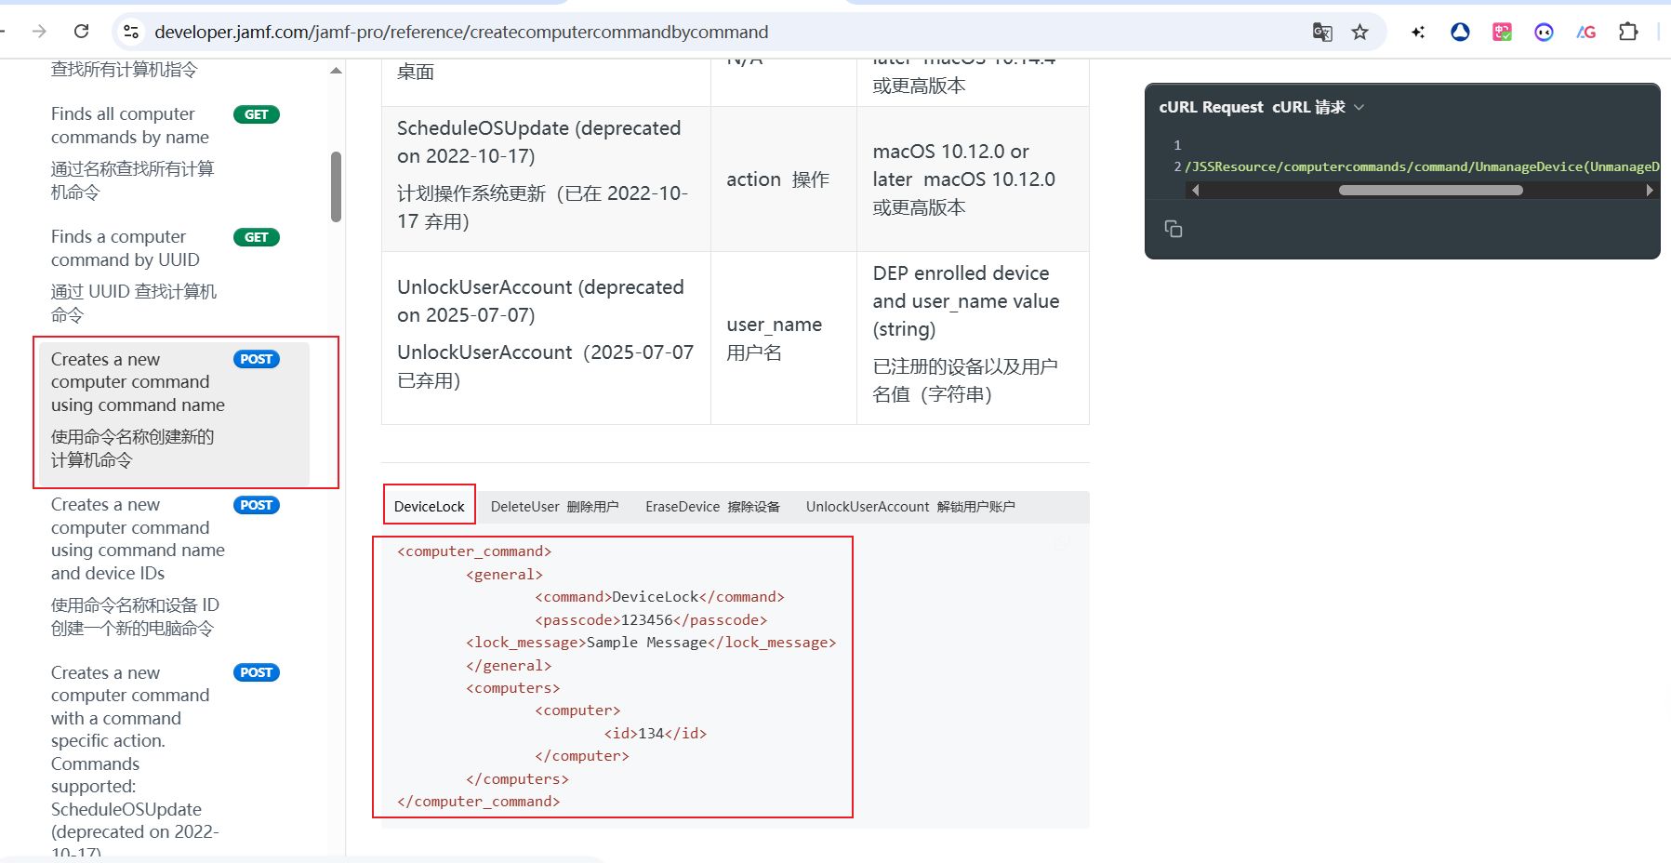Switch to the EraseDevice example tab
Image resolution: width=1671 pixels, height=863 pixels.
pyautogui.click(x=712, y=507)
